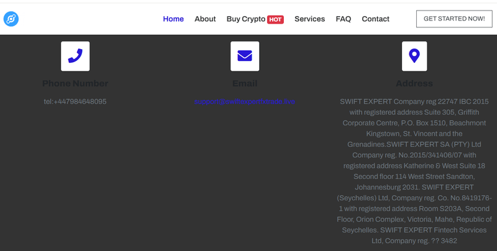Click the support@swiftexpertfxtrade.live email link
The width and height of the screenshot is (497, 251).
pyautogui.click(x=245, y=101)
